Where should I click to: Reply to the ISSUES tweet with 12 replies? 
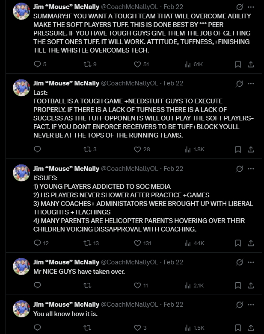pyautogui.click(x=37, y=243)
